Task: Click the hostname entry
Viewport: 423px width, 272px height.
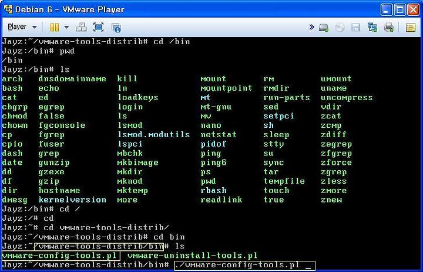Action: click(x=59, y=191)
